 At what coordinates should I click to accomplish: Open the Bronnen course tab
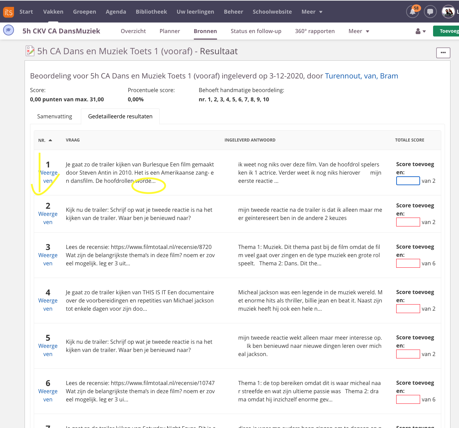pos(205,31)
